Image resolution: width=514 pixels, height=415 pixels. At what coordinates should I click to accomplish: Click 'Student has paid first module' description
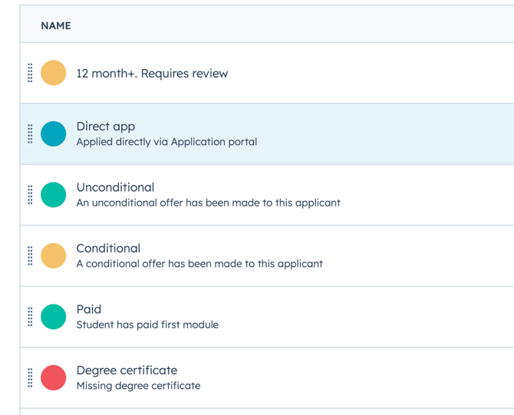[147, 324]
